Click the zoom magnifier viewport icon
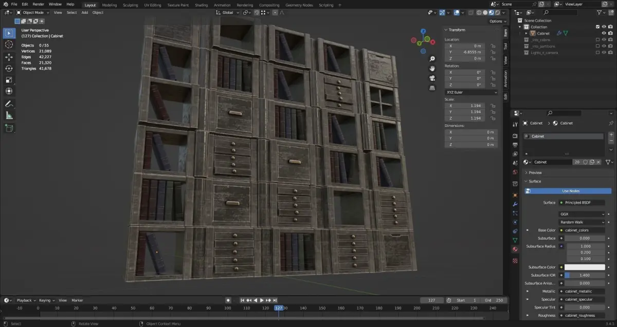 click(432, 59)
